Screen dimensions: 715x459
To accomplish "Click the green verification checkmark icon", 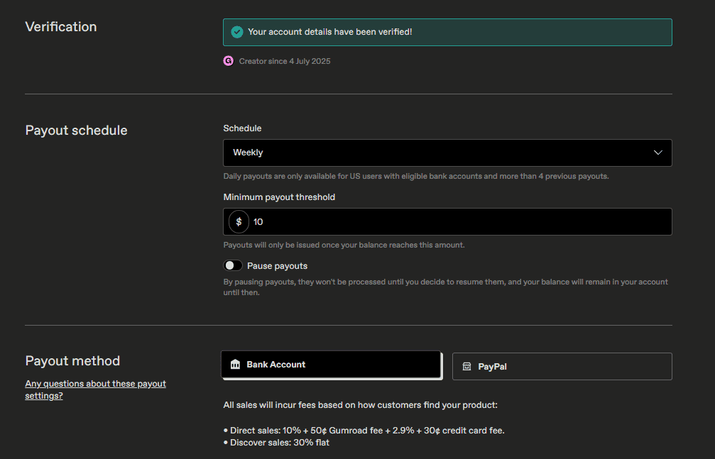I will [x=237, y=32].
